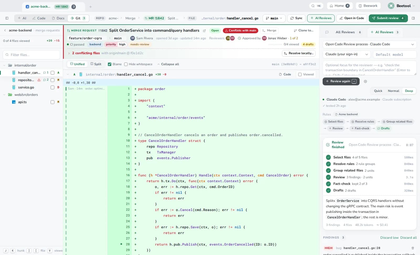Select Deep review depth
Screen dimensions: 420x255
[409, 91]
